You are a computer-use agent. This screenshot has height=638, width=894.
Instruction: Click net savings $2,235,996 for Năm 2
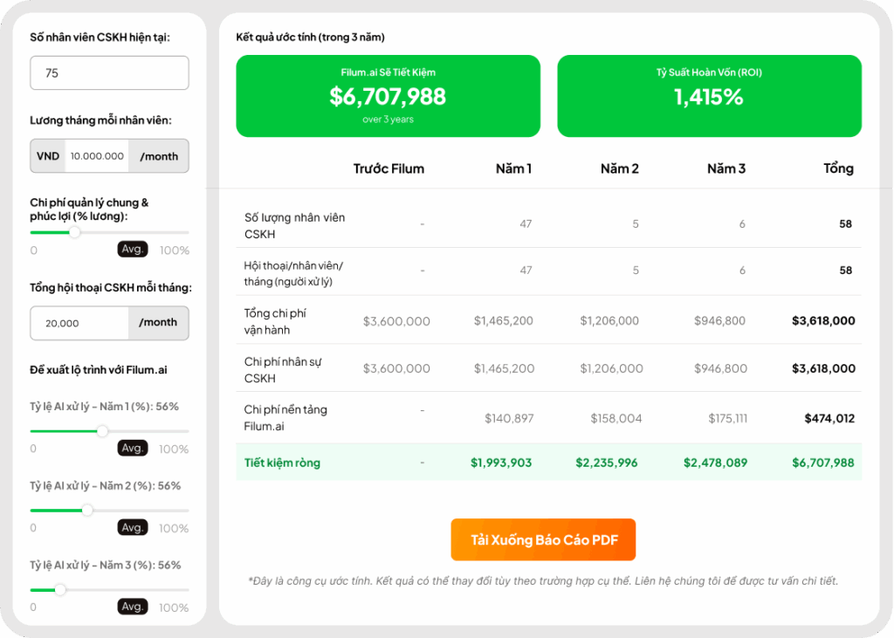click(607, 463)
